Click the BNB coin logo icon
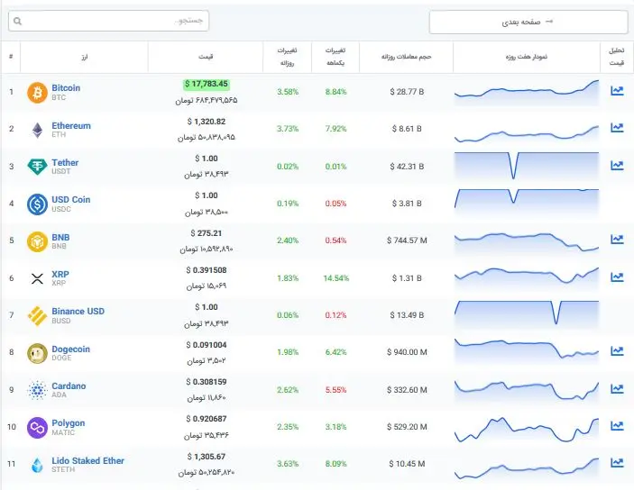634x490 pixels. pos(37,241)
